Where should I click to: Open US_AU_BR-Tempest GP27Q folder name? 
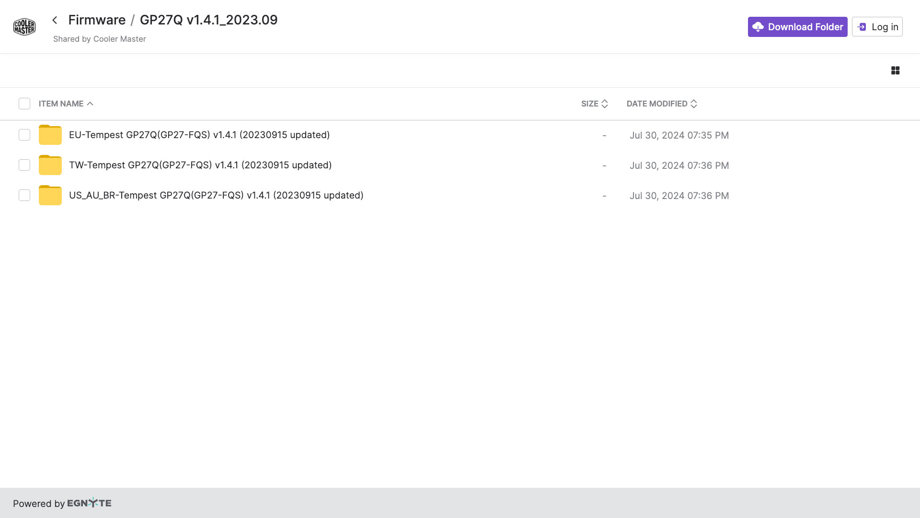[216, 195]
